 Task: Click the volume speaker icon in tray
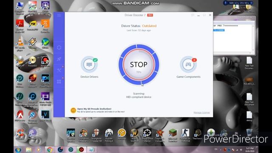241,150
